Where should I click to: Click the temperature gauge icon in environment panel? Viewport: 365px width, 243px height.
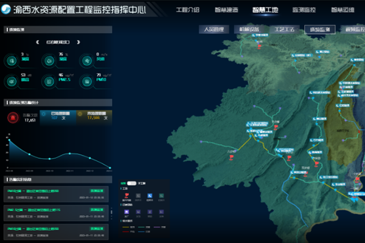(x=12, y=60)
